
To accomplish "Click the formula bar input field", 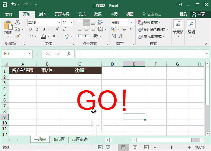I will (140, 54).
